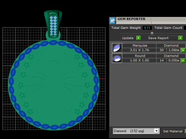186x139 pixels.
Task: Click the Marquise shape cell
Action: [x=139, y=46]
